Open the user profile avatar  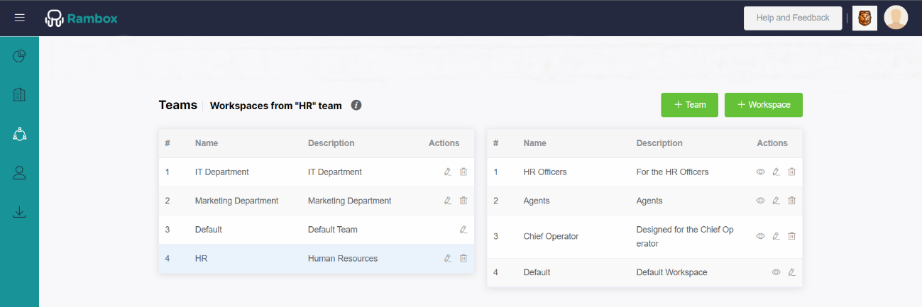896,18
